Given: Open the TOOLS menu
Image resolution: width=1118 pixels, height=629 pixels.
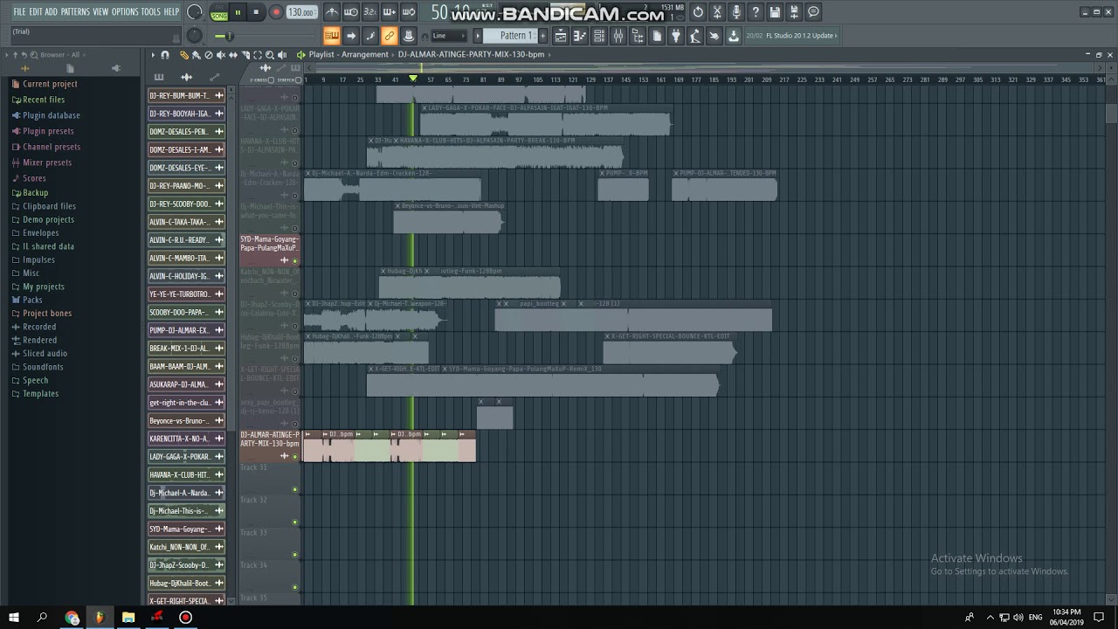Looking at the screenshot, I should [x=151, y=12].
